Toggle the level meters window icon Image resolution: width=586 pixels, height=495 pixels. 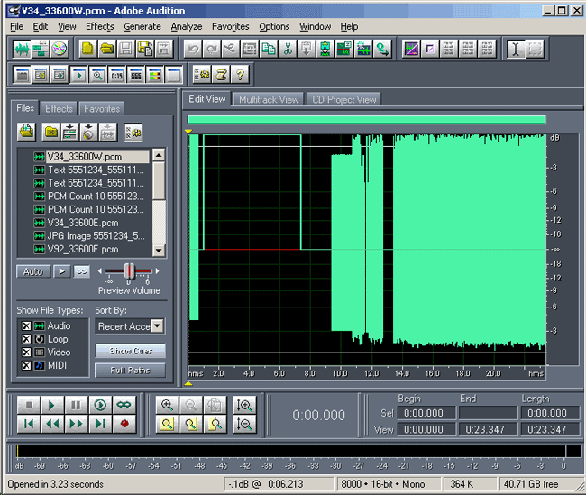click(155, 75)
